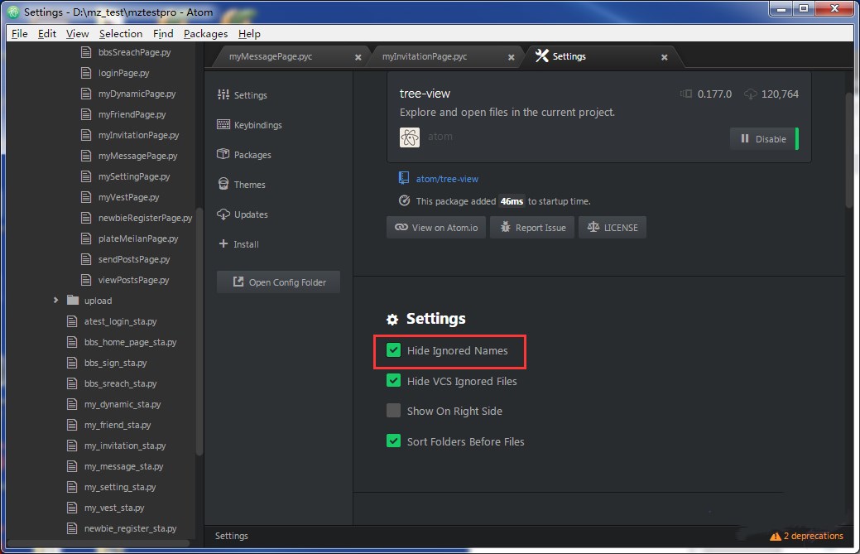Select bbs_home_page_sta.py file
The width and height of the screenshot is (860, 554).
131,342
